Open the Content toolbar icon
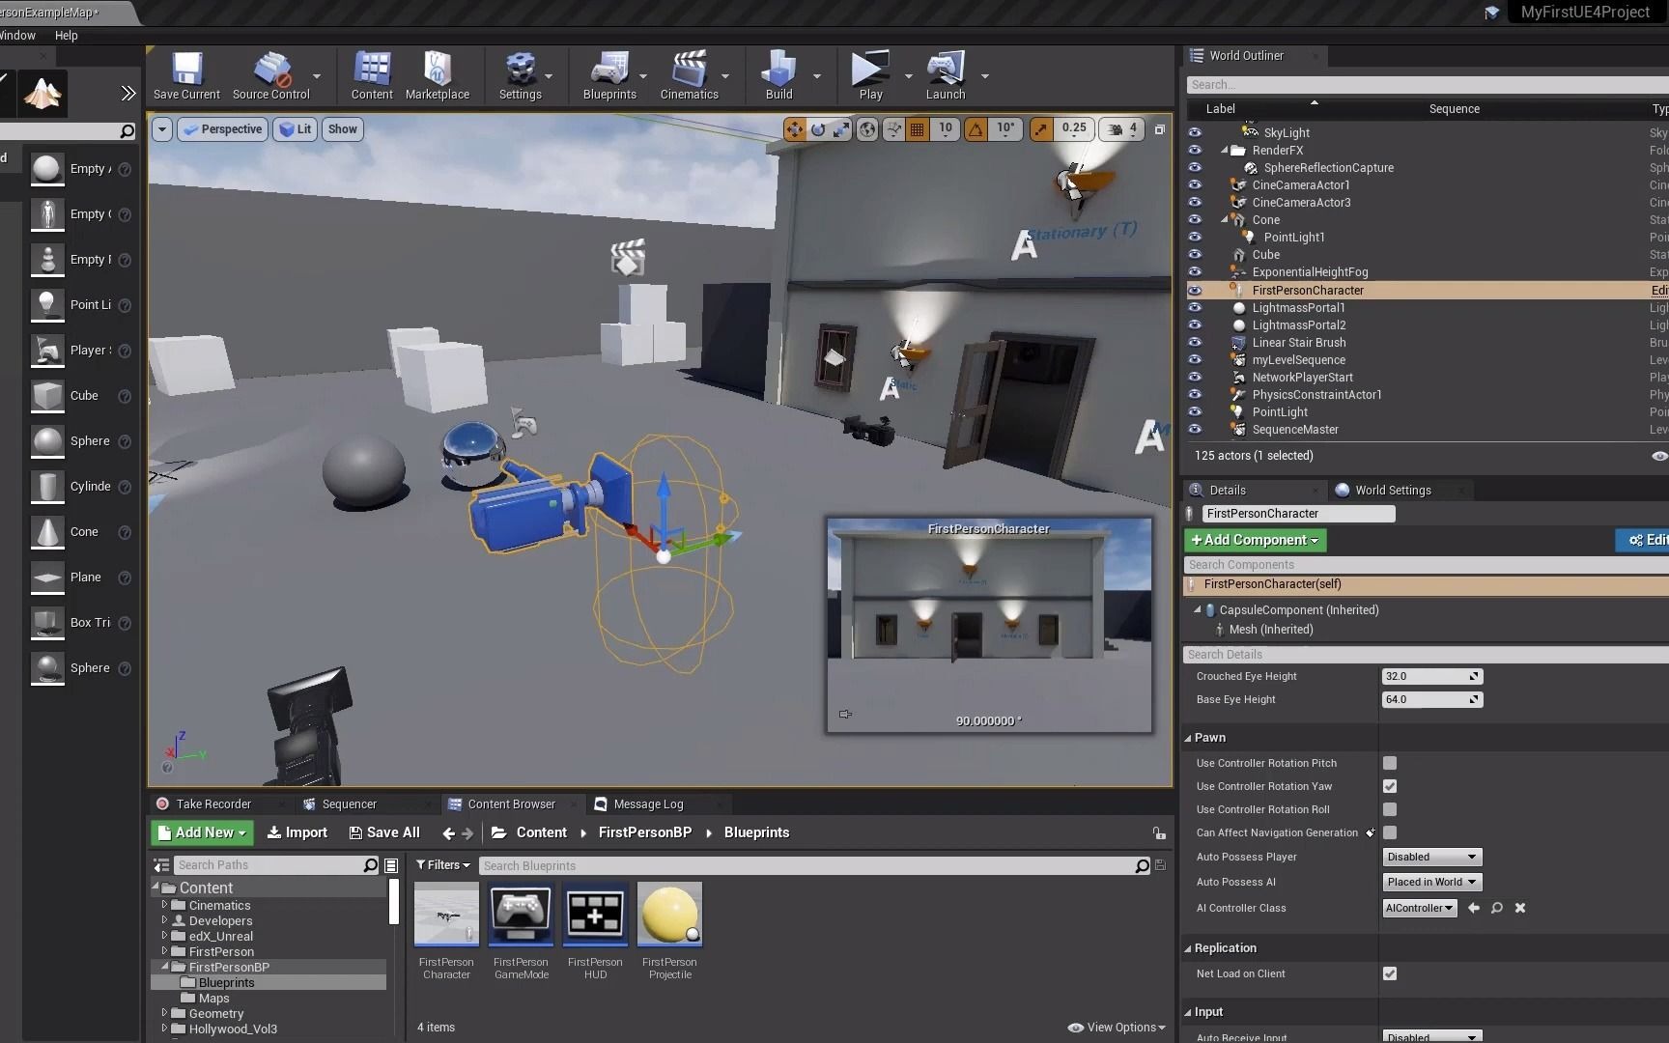The image size is (1669, 1043). point(372,75)
